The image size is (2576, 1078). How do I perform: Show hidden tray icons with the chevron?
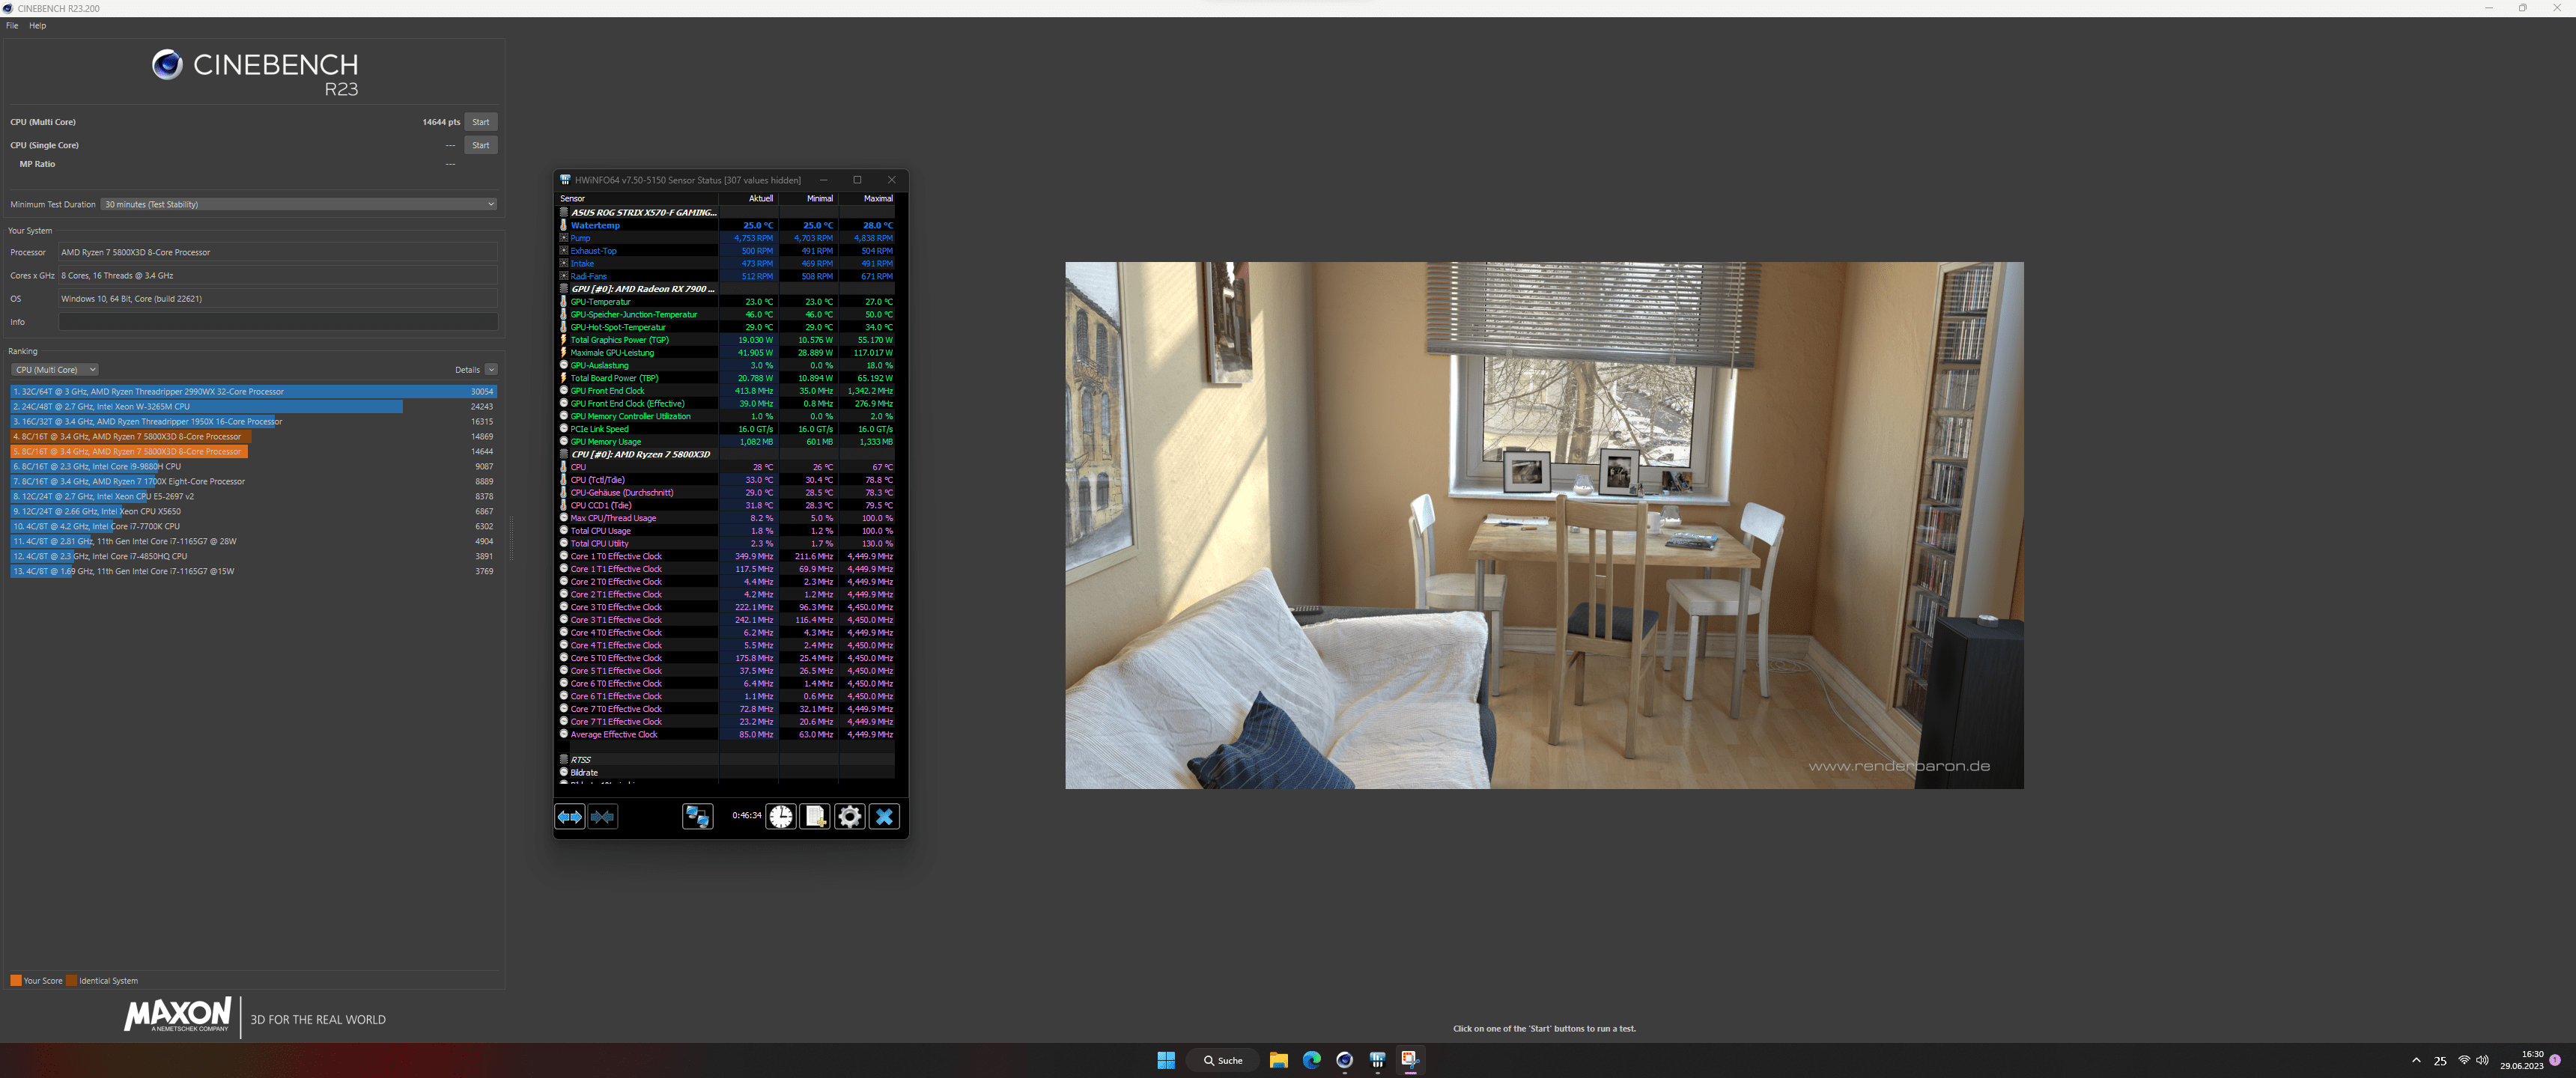2416,1060
